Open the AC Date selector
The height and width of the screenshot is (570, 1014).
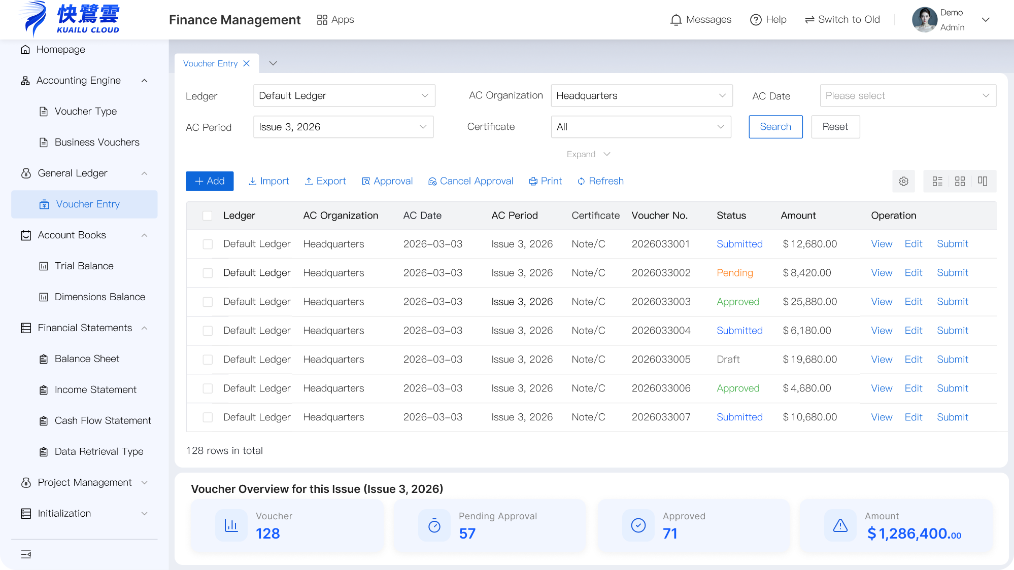pos(908,96)
